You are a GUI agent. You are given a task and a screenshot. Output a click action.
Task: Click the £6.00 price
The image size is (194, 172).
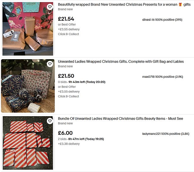[65, 133]
